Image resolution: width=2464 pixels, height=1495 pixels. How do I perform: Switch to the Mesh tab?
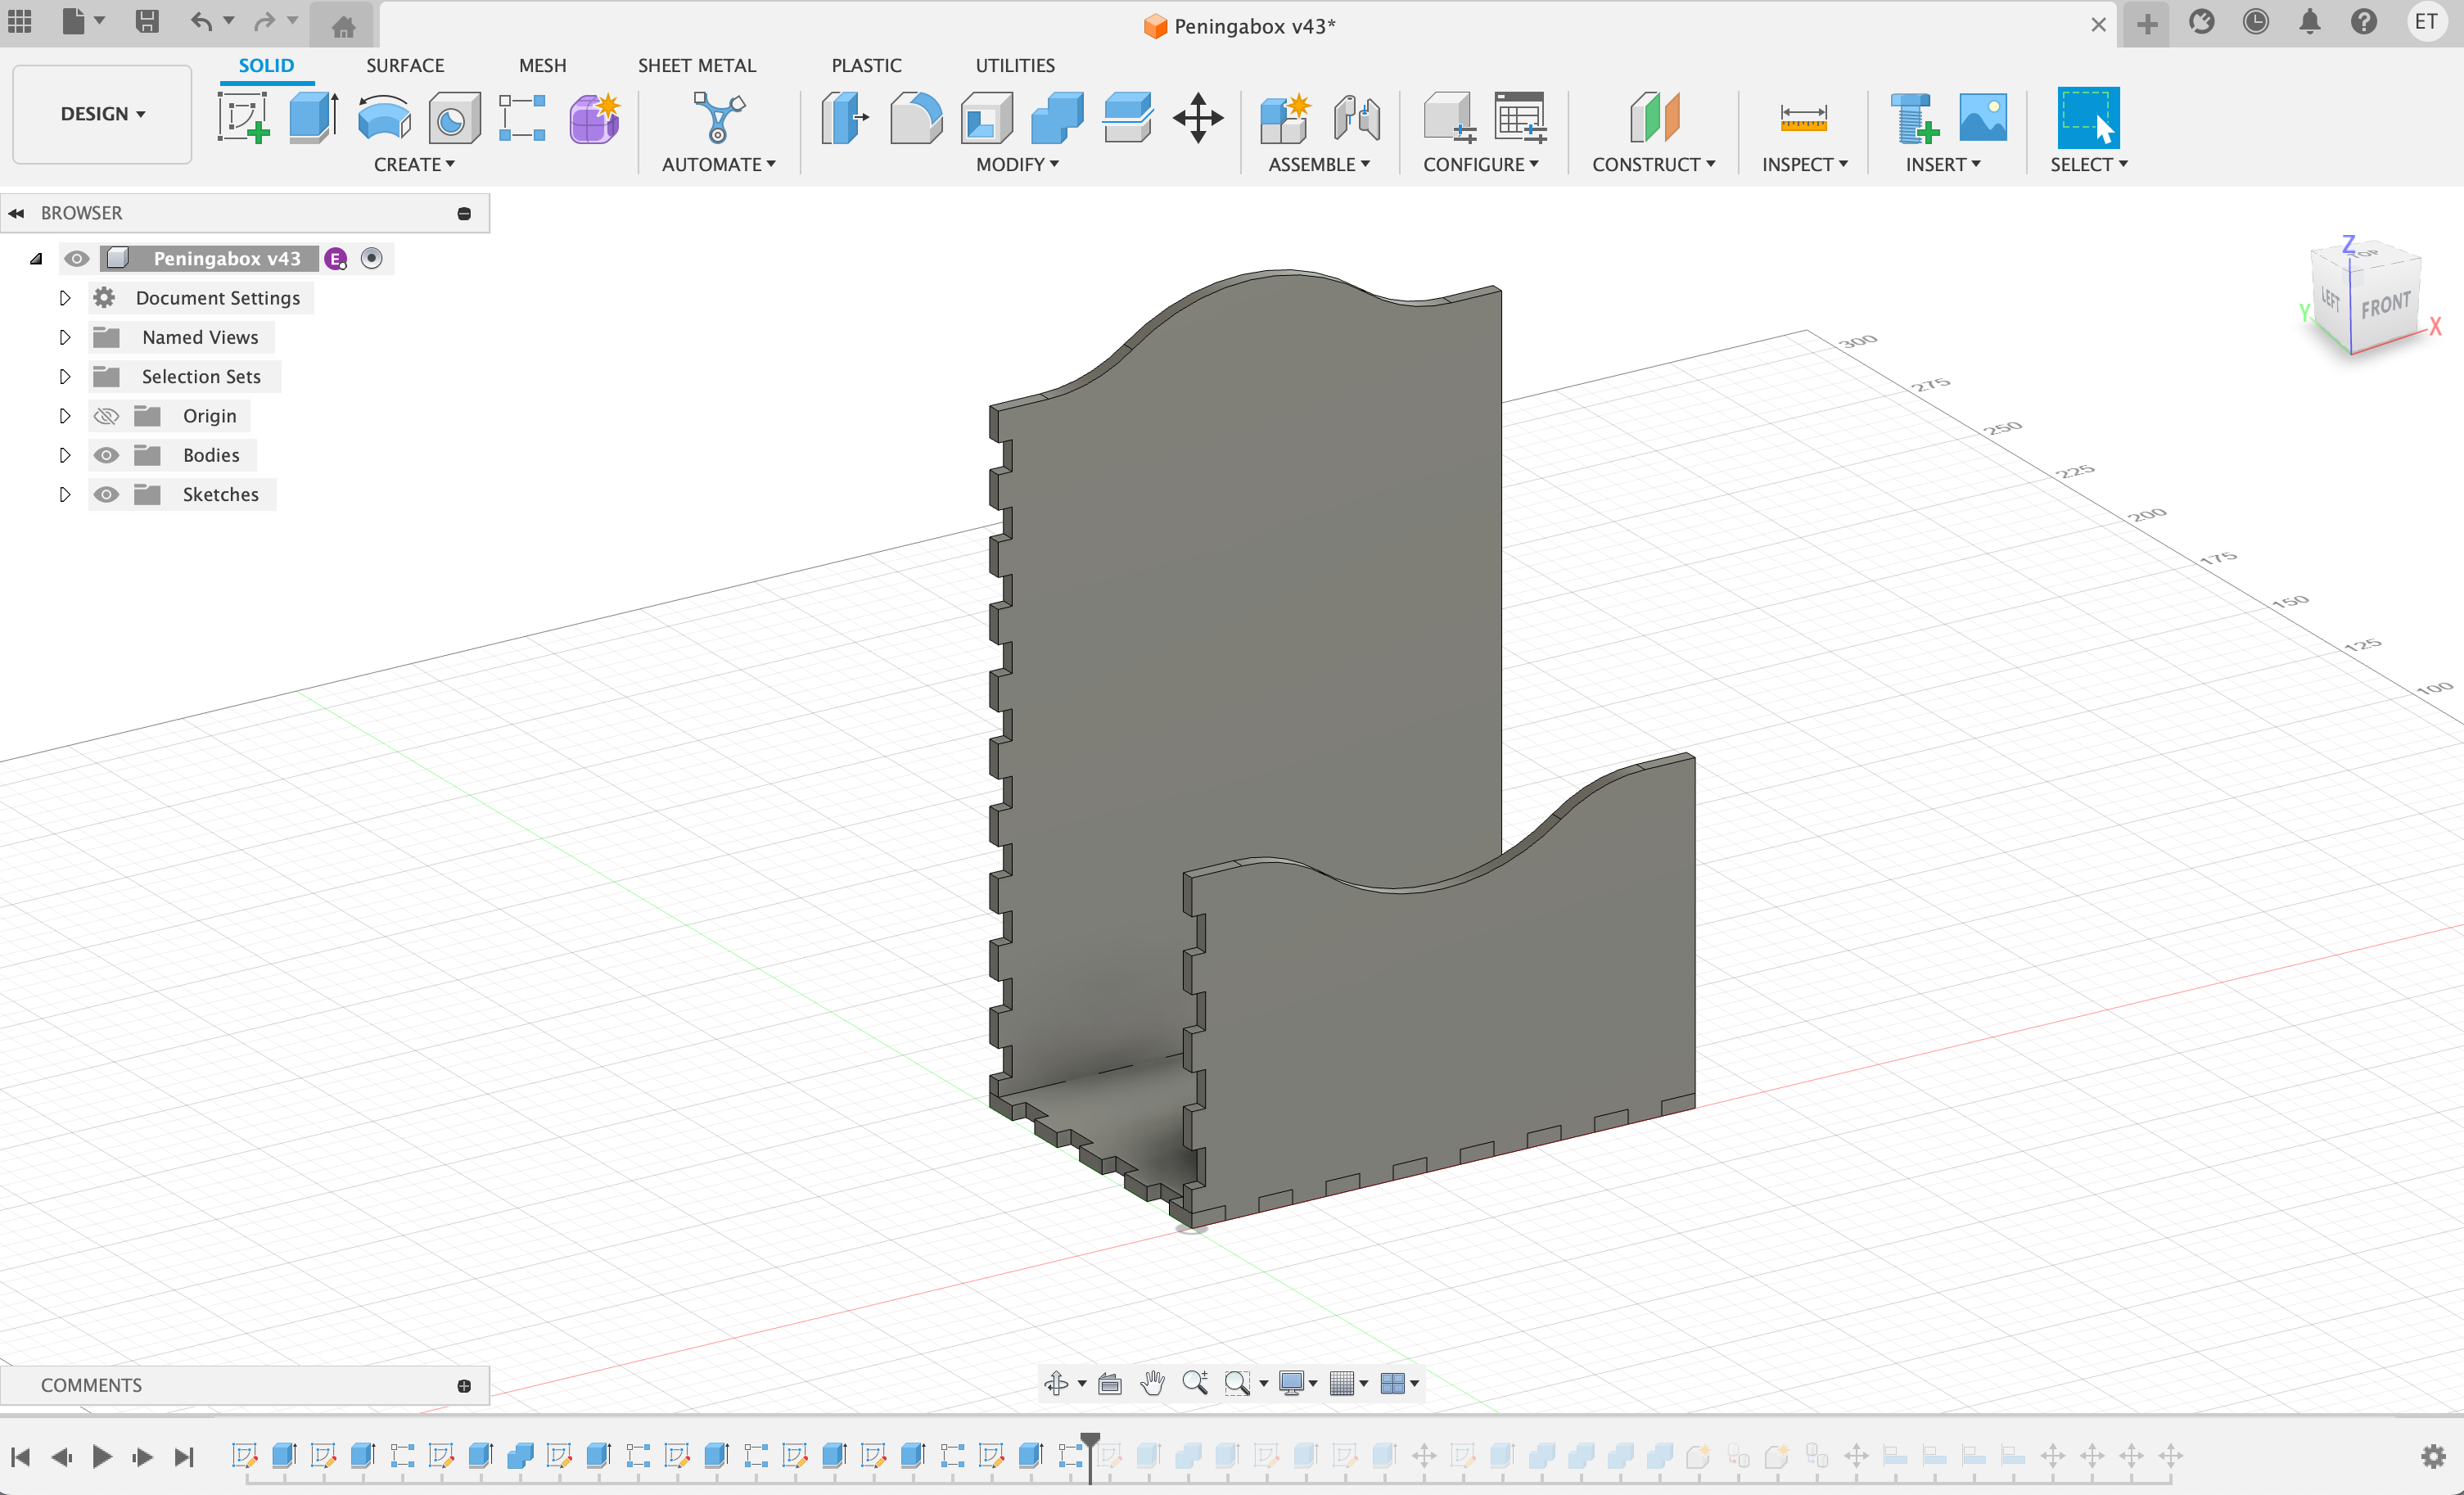coord(542,65)
